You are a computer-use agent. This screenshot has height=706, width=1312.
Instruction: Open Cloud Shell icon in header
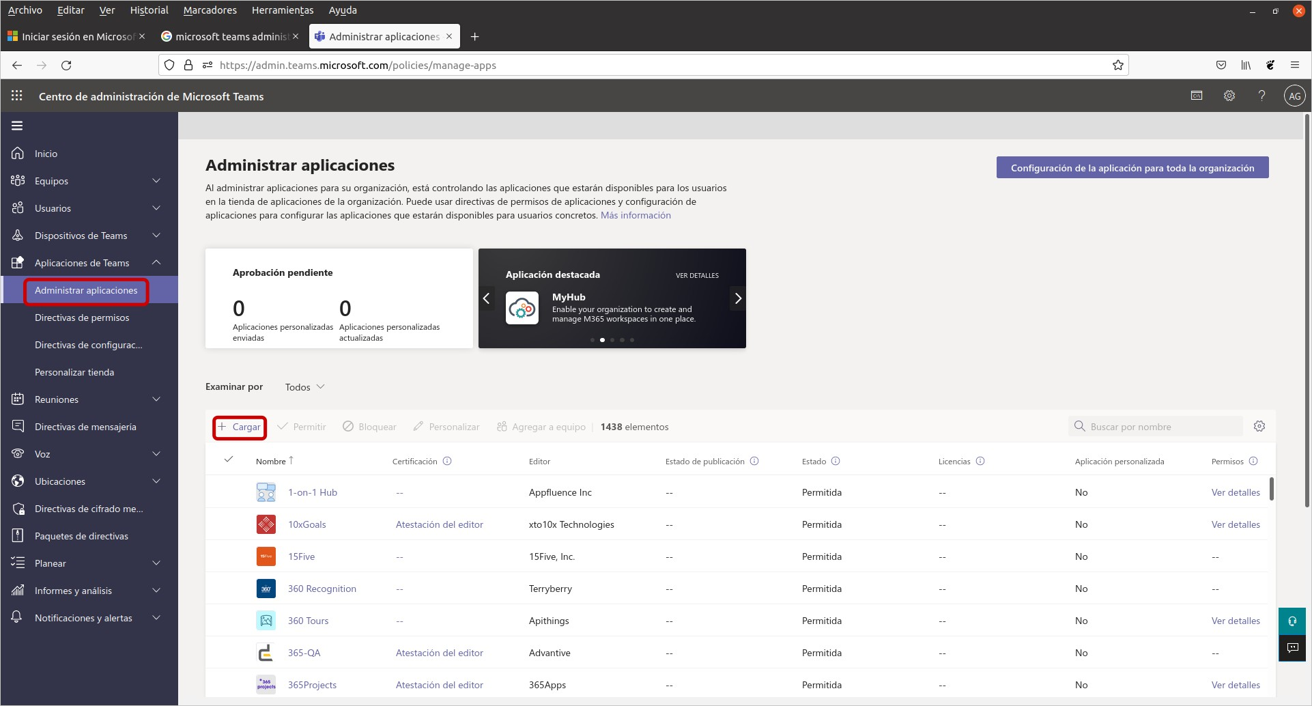pos(1197,96)
